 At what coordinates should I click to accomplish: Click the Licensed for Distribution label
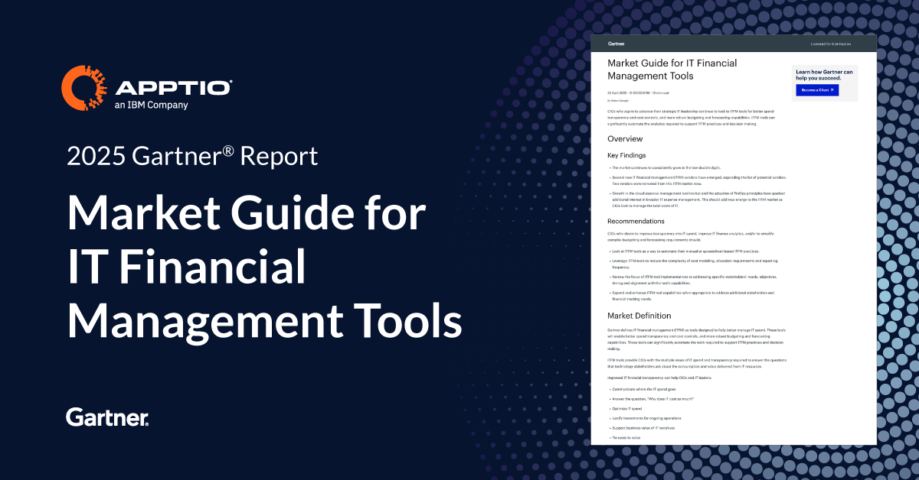[x=831, y=44]
